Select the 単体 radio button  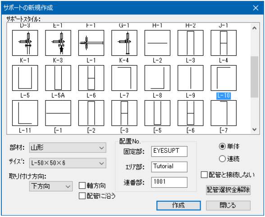pos(222,146)
